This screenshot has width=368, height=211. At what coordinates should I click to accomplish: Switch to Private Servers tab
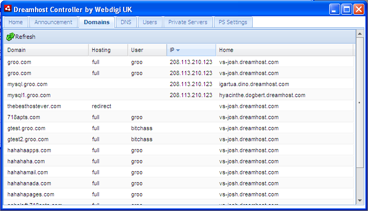click(x=188, y=22)
